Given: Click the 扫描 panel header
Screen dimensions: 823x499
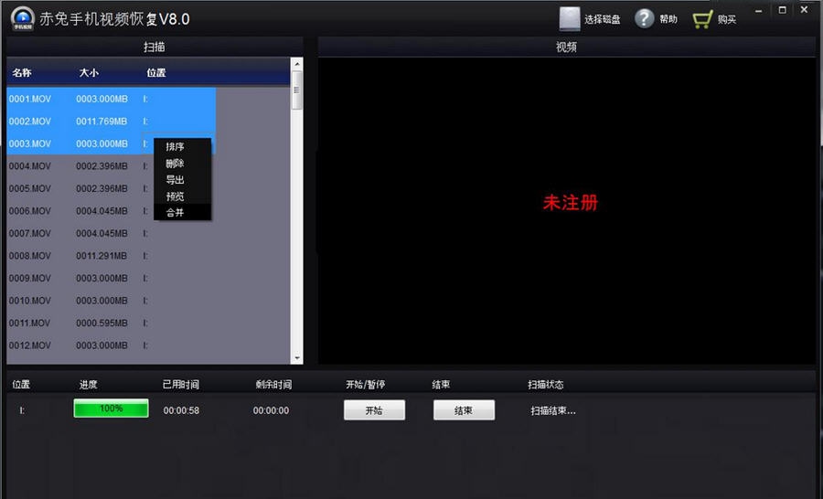Looking at the screenshot, I should 155,48.
